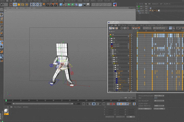Expand the L_leg.2.goal track in Timeline
Image resolution: width=184 pixels, height=122 pixels.
coord(110,46)
